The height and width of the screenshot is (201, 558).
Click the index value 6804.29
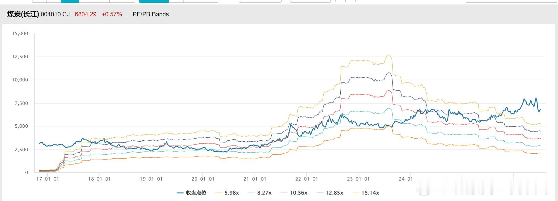[85, 14]
